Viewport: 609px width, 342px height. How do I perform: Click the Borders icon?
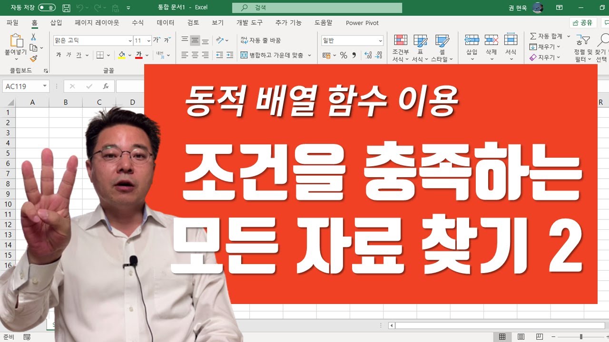pyautogui.click(x=100, y=55)
